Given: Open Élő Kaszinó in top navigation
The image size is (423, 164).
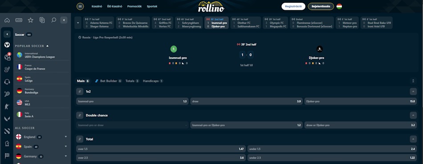Looking at the screenshot, I should click(x=114, y=7).
